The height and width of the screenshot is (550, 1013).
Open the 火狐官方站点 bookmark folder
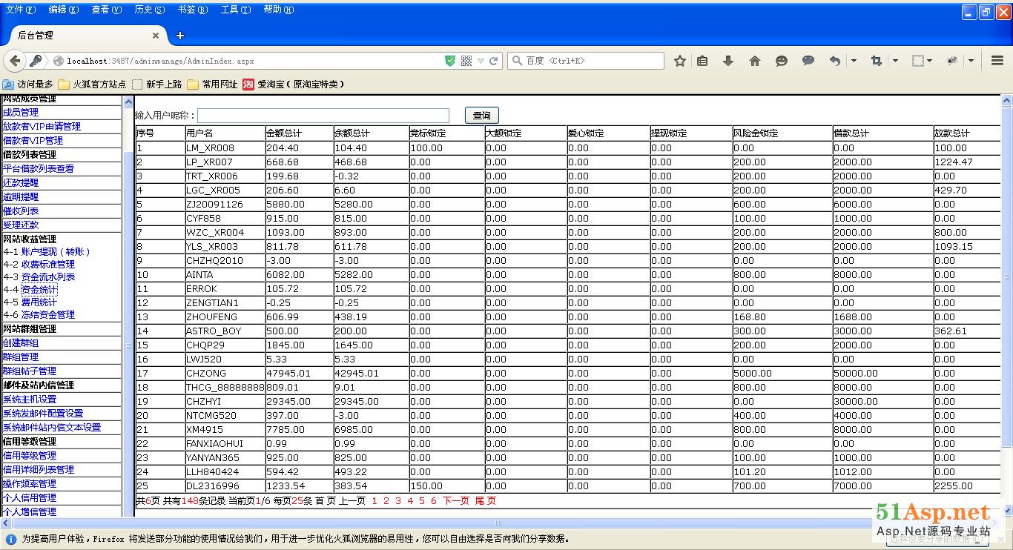click(93, 85)
